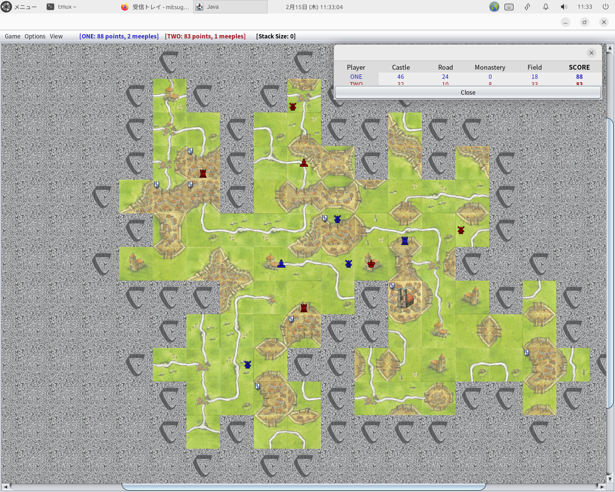
Task: Select the red rook above the lower city shield
Action: tap(304, 308)
